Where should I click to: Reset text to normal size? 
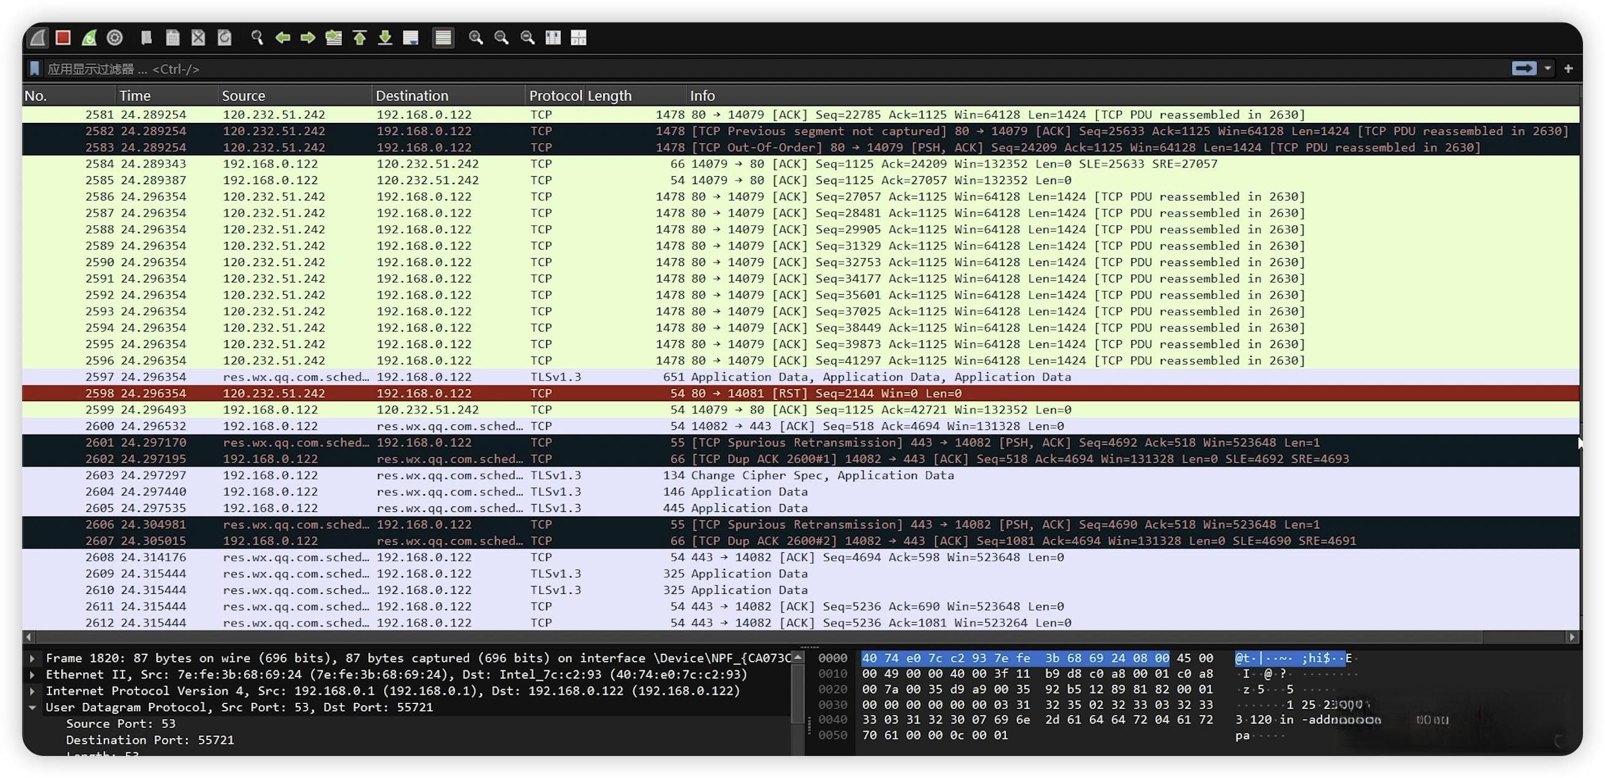(528, 37)
